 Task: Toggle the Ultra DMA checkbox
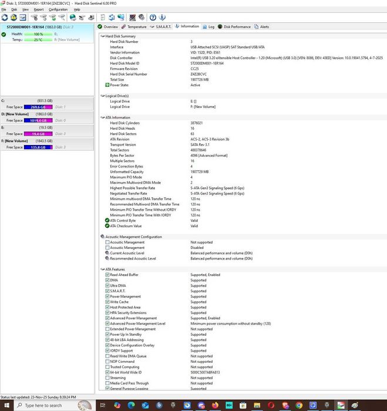pos(107,285)
